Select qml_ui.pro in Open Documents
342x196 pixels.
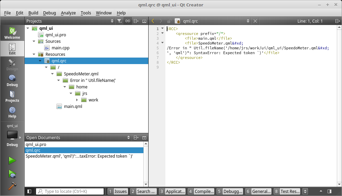36,144
